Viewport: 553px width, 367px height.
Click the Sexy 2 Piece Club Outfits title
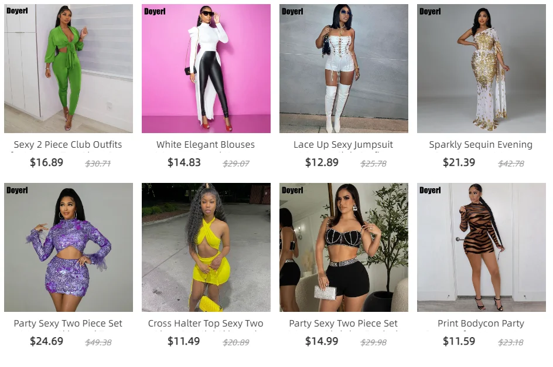pyautogui.click(x=68, y=145)
